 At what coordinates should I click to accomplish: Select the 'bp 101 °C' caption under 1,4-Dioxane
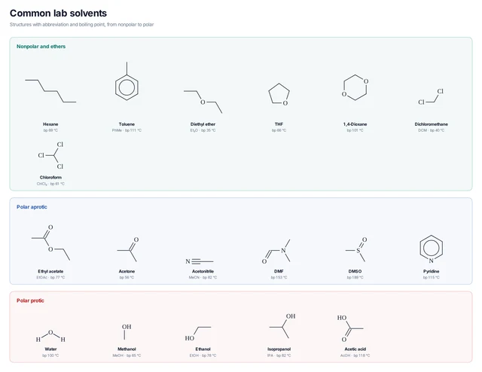click(355, 130)
